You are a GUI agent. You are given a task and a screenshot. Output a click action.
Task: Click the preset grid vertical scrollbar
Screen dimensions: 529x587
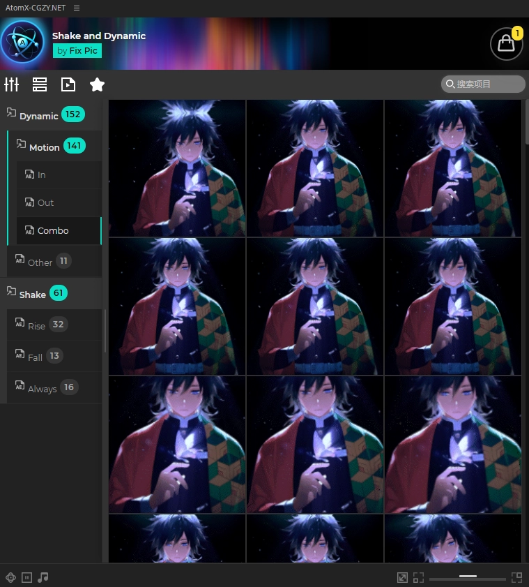527,122
